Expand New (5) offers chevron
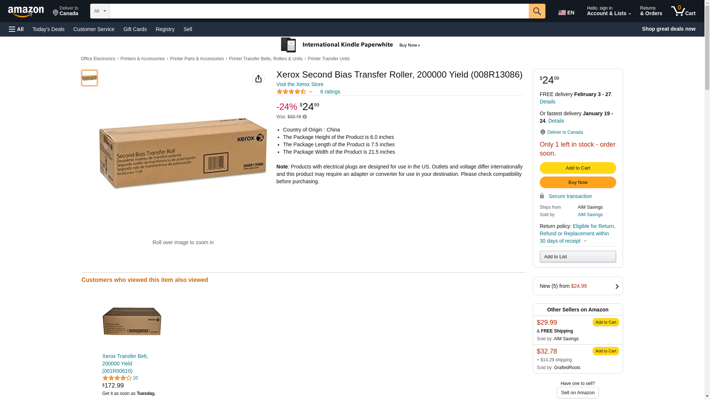Image resolution: width=710 pixels, height=399 pixels. (x=617, y=286)
